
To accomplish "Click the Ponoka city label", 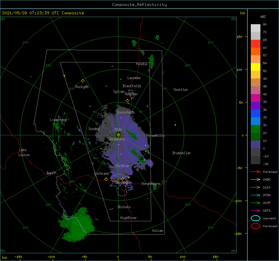I will (x=141, y=64).
